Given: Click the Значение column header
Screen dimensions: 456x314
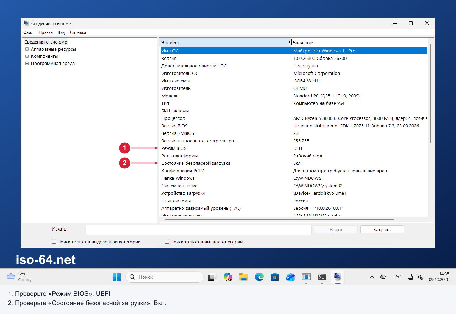Looking at the screenshot, I should pyautogui.click(x=359, y=42).
